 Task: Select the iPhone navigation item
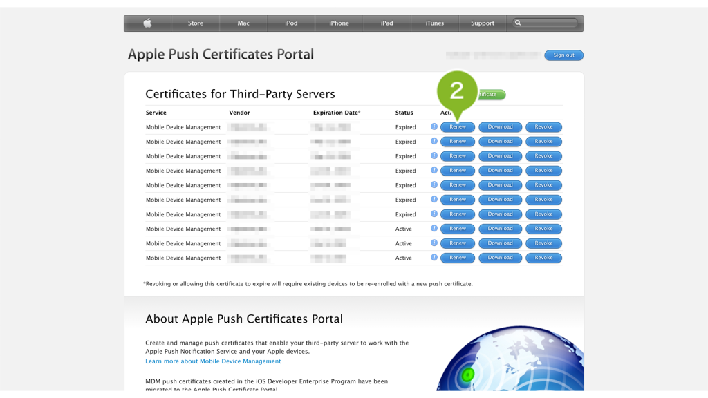339,23
